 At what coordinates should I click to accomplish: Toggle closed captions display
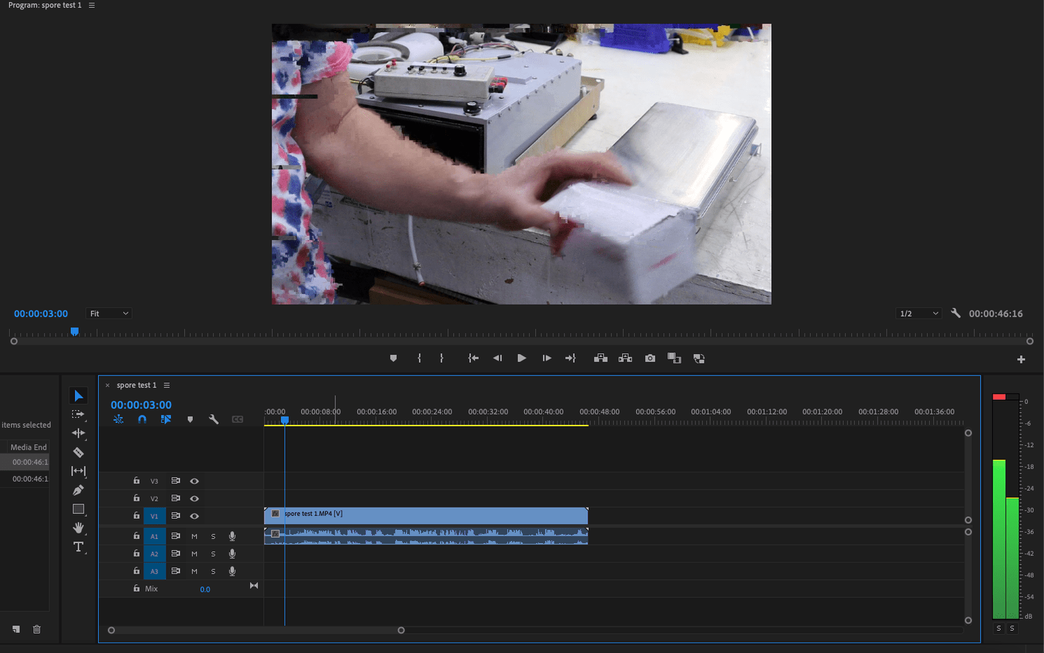[237, 419]
